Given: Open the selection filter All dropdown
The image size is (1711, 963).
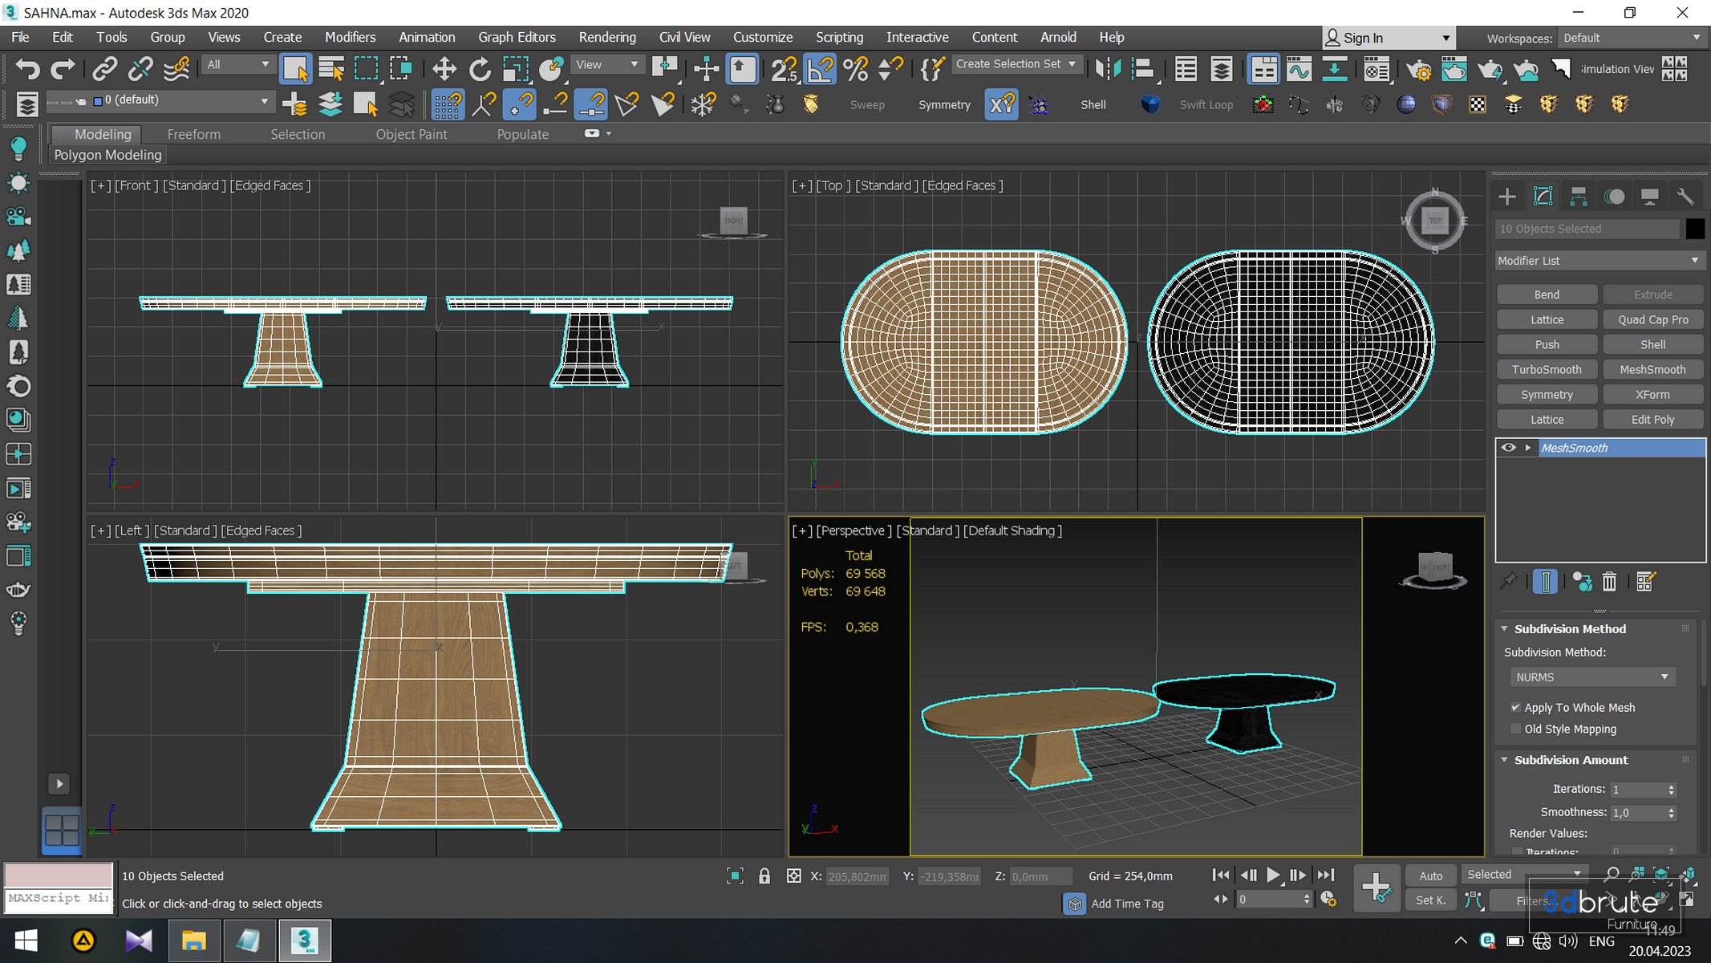Looking at the screenshot, I should 237,65.
